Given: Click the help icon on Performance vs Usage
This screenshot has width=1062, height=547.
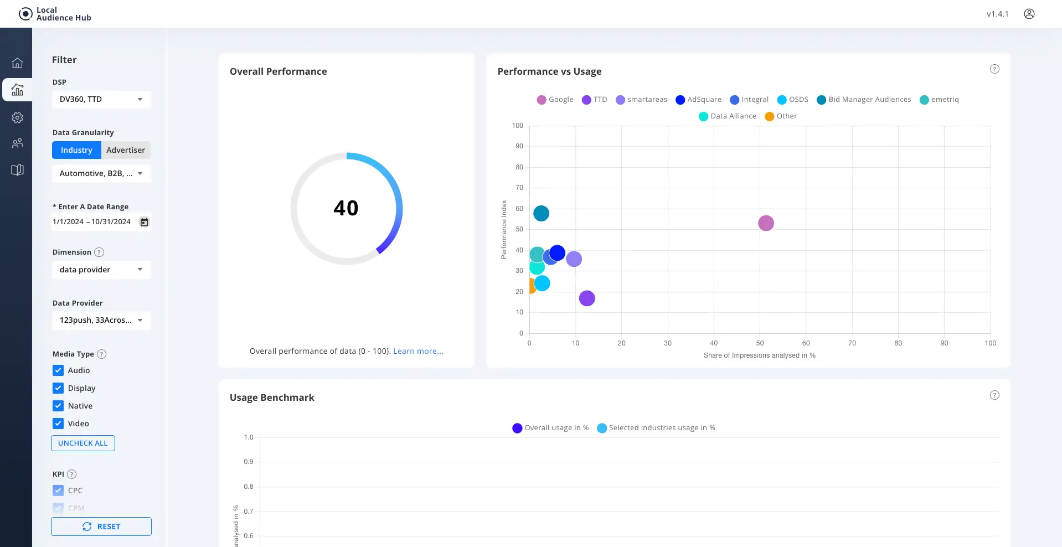Looking at the screenshot, I should (994, 69).
